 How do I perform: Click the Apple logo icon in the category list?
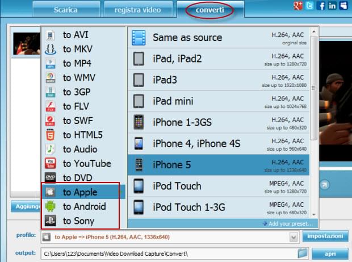51,192
